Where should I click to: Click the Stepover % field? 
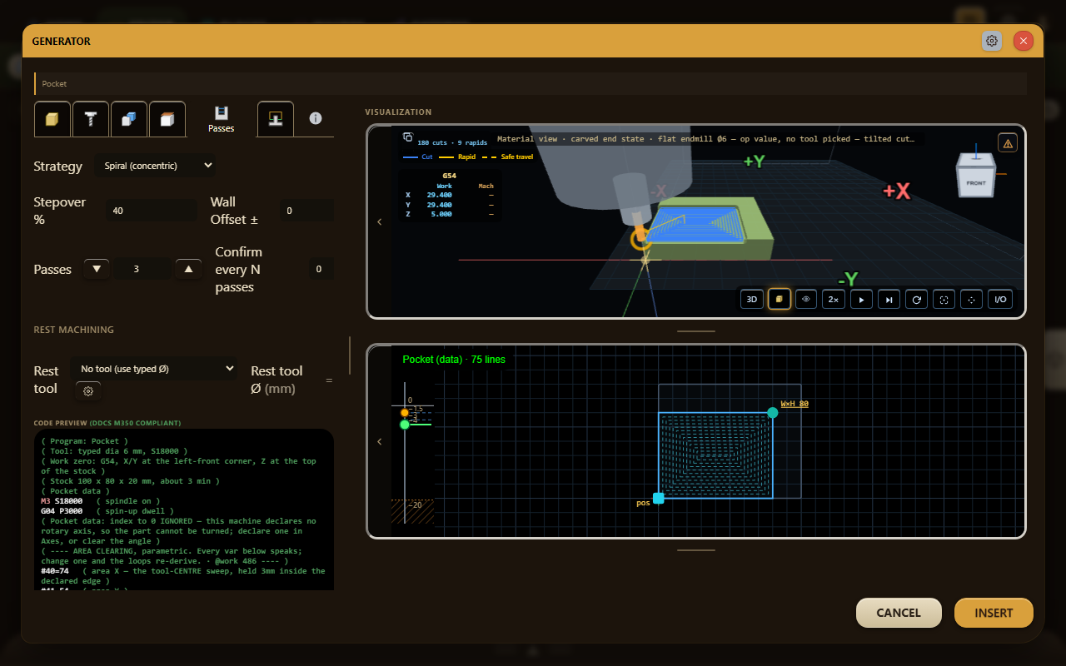152,211
